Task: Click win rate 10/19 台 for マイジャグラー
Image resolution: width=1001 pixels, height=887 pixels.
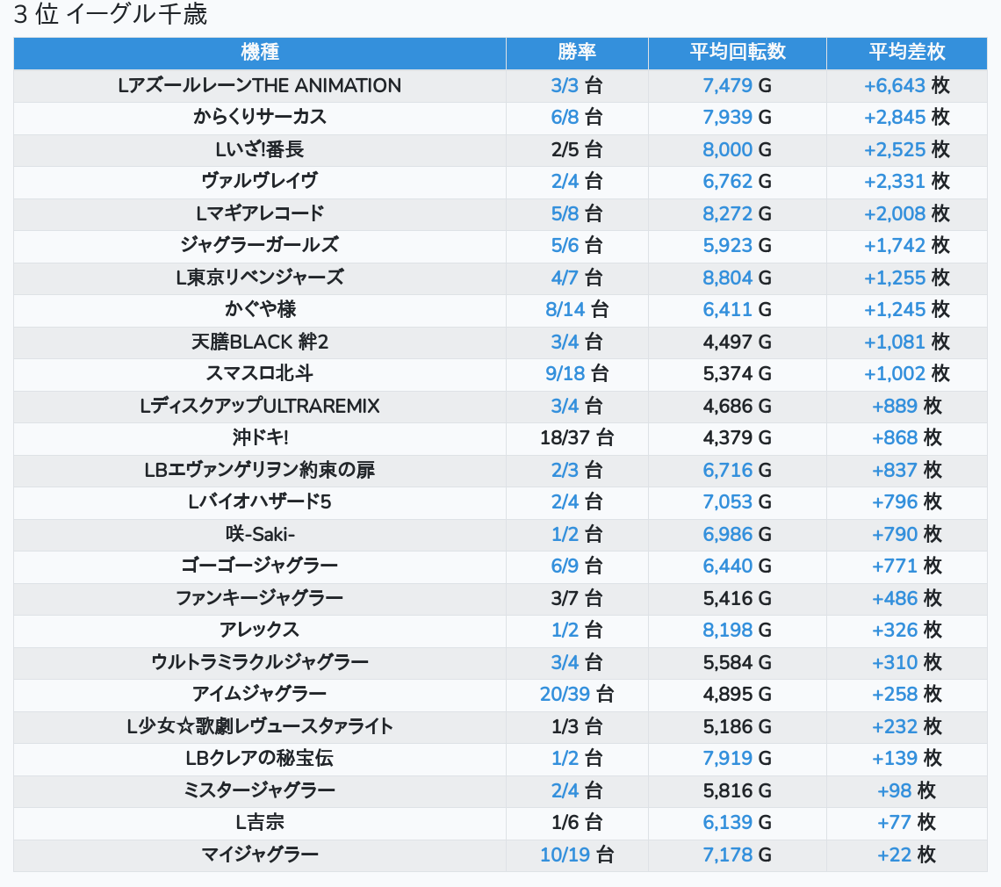Action: tap(577, 855)
